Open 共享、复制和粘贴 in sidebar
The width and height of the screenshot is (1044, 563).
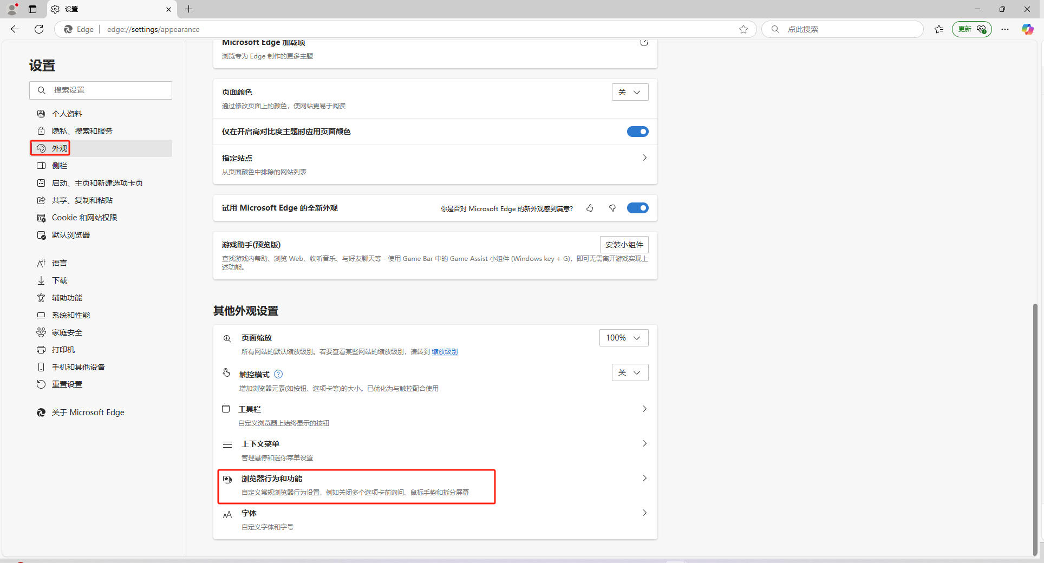[x=101, y=200]
